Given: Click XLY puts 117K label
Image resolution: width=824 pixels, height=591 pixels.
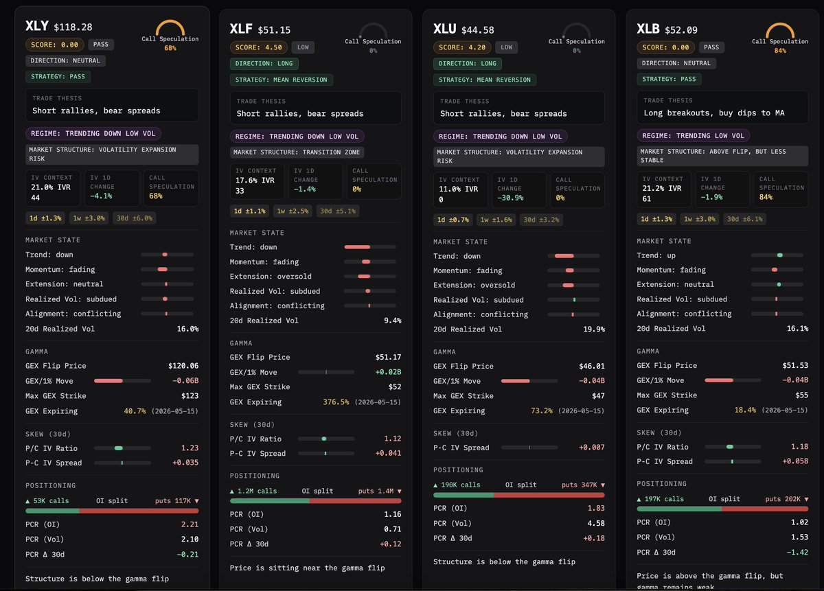Looking at the screenshot, I should pyautogui.click(x=177, y=500).
